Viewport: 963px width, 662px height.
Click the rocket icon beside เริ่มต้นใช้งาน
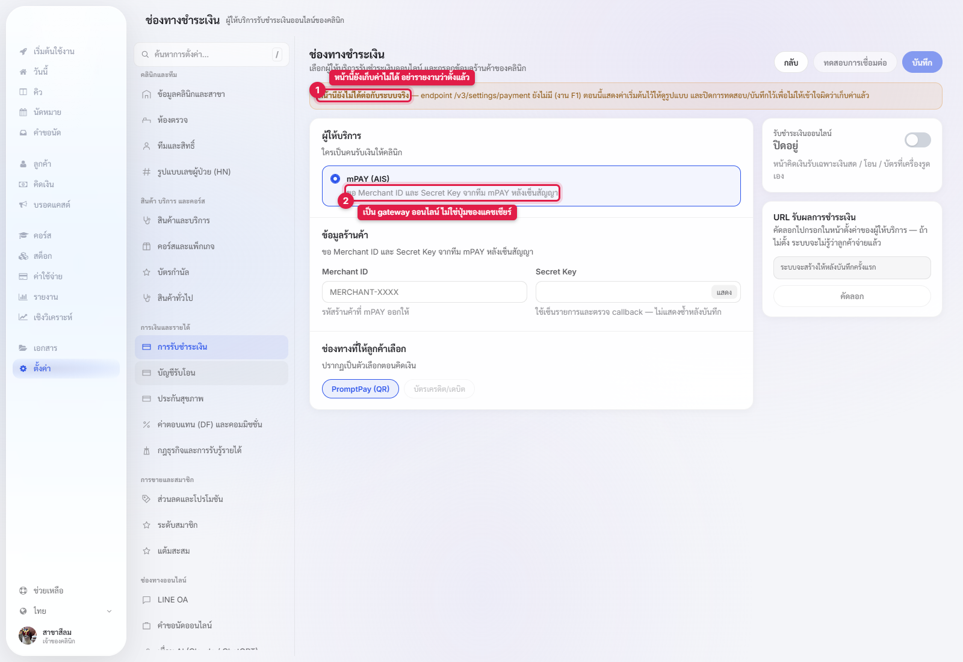click(x=23, y=51)
